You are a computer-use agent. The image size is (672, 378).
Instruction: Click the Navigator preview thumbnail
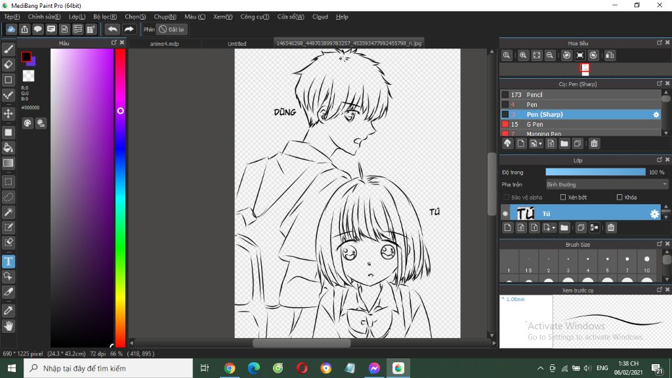(x=585, y=69)
